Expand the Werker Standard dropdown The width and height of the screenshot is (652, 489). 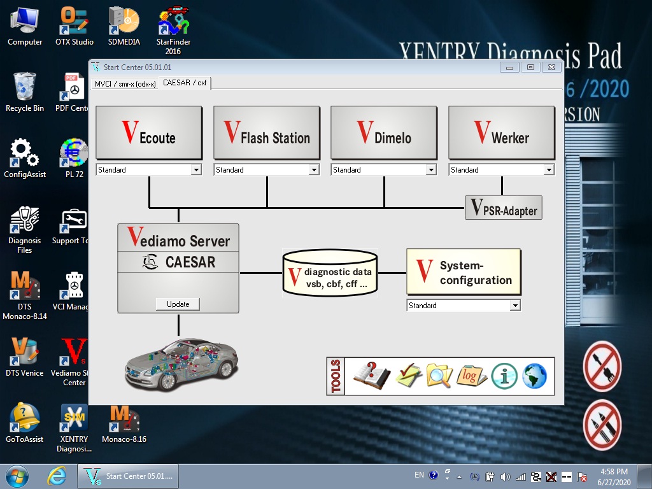click(548, 170)
